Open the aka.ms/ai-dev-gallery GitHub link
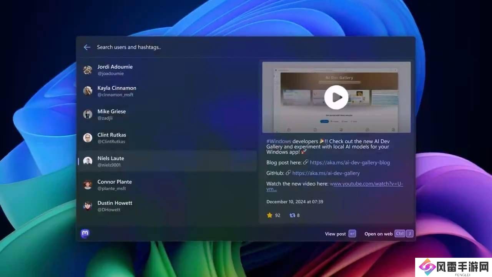This screenshot has width=492, height=277. point(326,173)
